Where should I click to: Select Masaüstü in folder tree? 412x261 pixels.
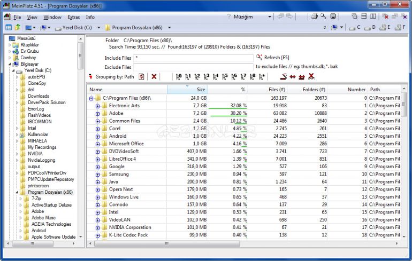[26, 38]
